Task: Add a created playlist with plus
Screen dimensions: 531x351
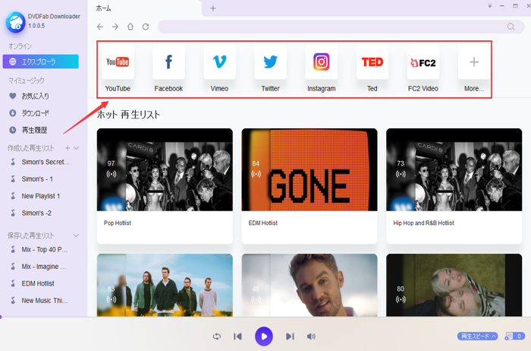Action: point(68,148)
